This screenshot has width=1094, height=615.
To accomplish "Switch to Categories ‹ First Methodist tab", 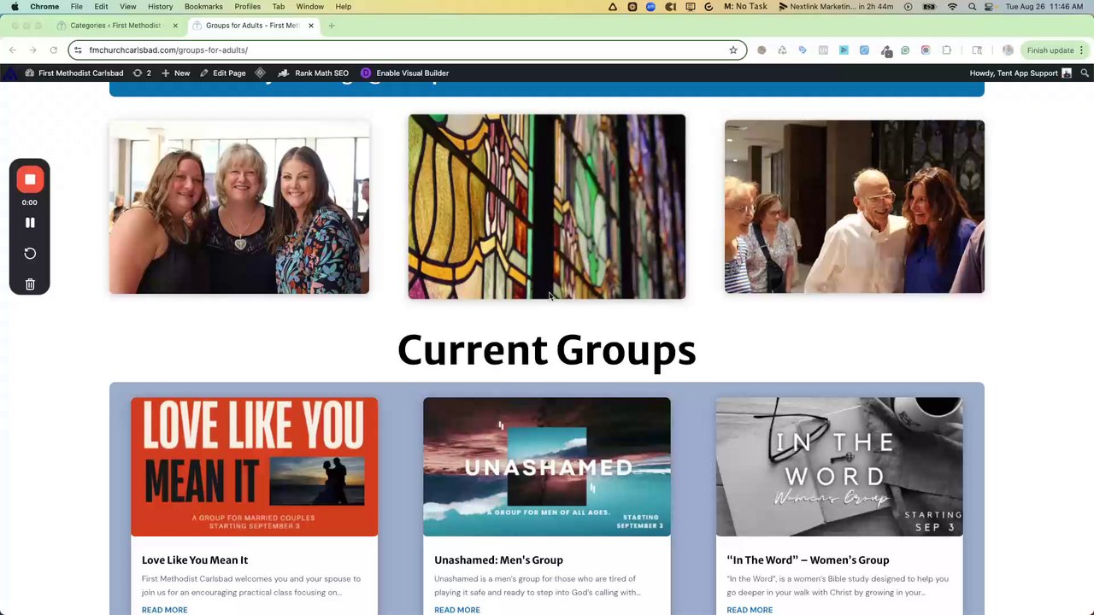I will tap(117, 26).
